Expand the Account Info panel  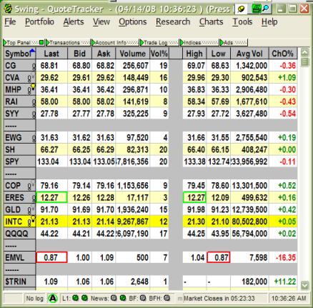pos(94,43)
